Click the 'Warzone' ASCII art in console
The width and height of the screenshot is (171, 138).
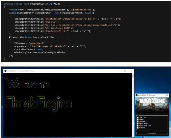point(27,83)
